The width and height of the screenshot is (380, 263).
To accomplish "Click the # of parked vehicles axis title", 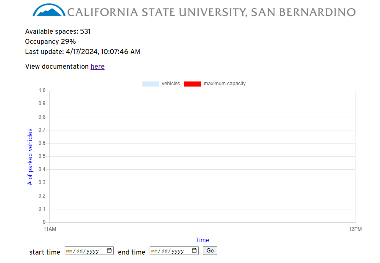I will click(30, 157).
